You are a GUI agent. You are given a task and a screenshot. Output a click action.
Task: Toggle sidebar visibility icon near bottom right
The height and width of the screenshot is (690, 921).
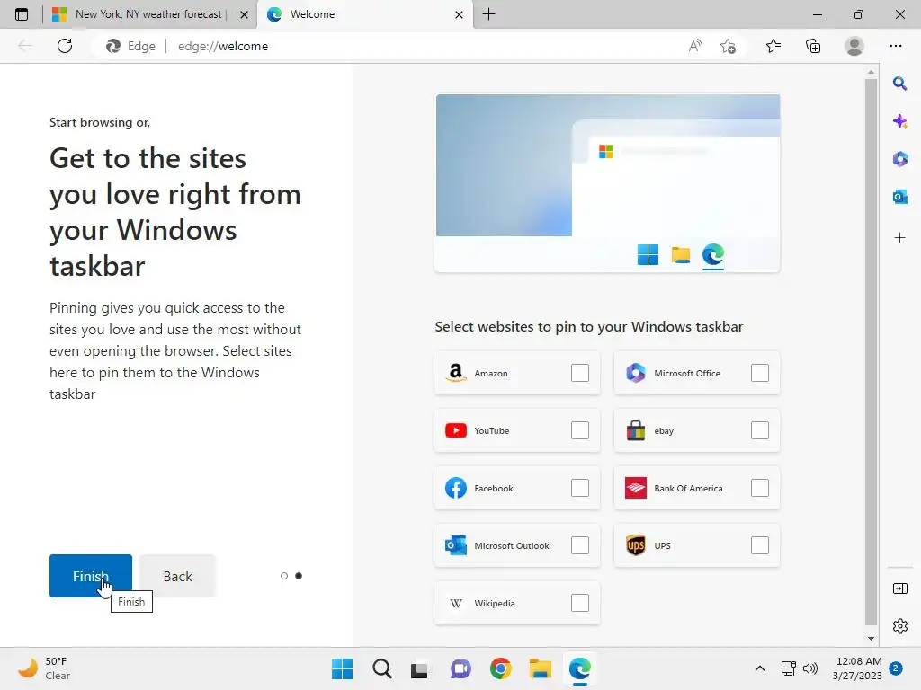[x=899, y=588]
